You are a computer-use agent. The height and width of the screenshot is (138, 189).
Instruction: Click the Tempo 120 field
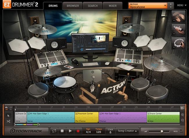99,131
